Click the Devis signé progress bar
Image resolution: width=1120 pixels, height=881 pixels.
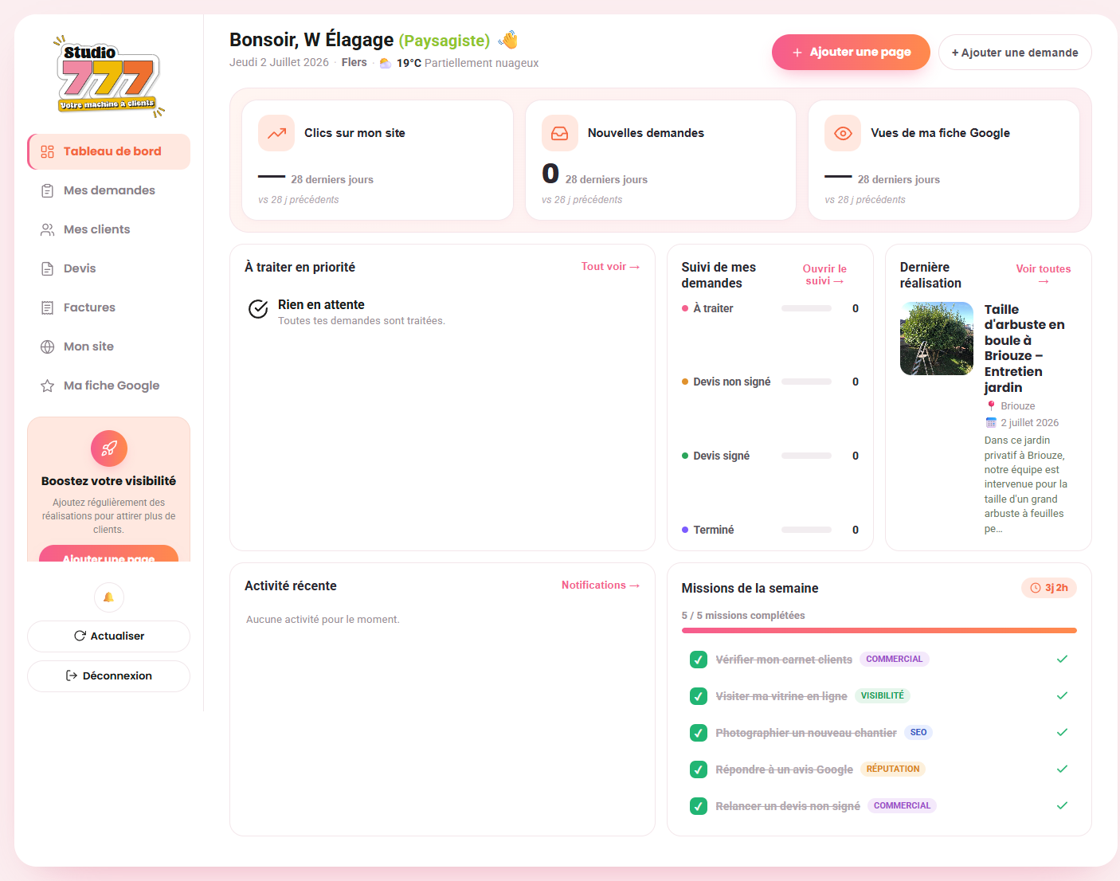click(x=806, y=456)
